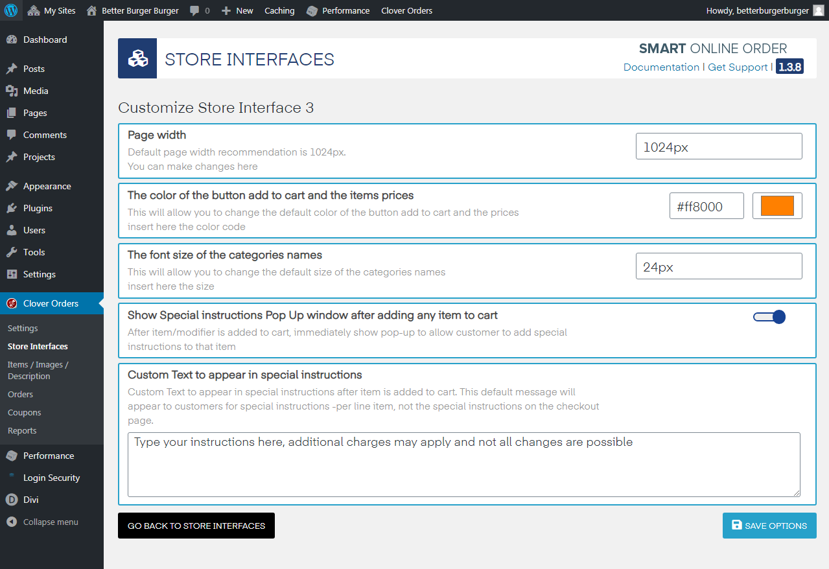The height and width of the screenshot is (569, 829).
Task: Open the Clover Orders Settings submenu item
Action: (x=23, y=329)
